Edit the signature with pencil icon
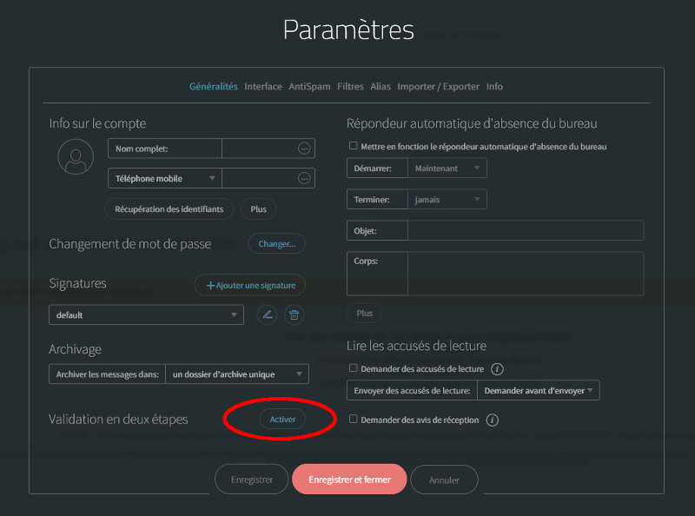Screen dimensions: 695x516 point(267,314)
